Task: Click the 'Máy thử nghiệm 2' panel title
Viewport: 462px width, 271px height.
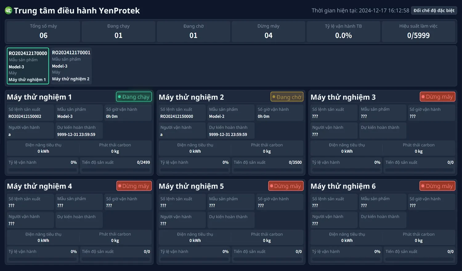Action: coord(191,97)
